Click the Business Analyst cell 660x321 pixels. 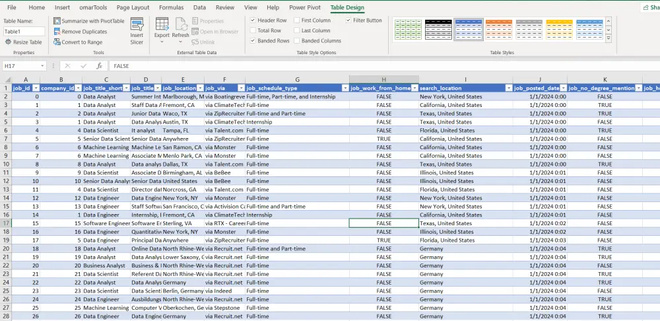106,266
